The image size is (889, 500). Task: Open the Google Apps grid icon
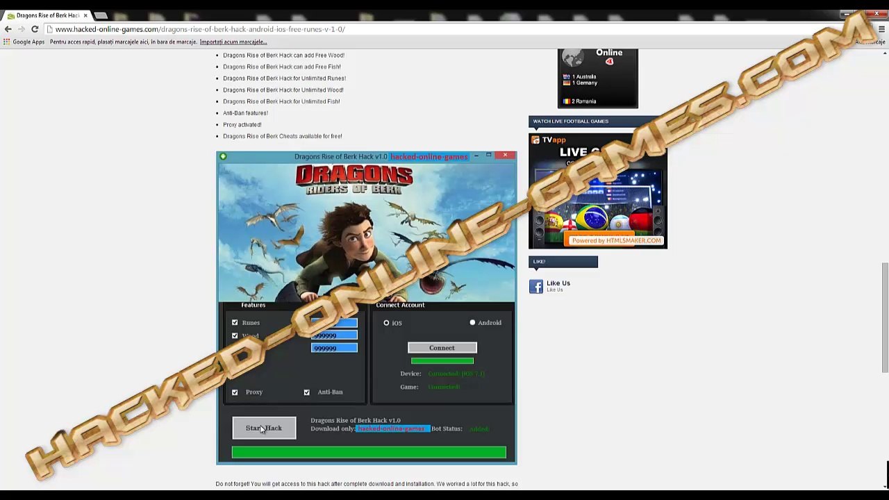(7, 42)
